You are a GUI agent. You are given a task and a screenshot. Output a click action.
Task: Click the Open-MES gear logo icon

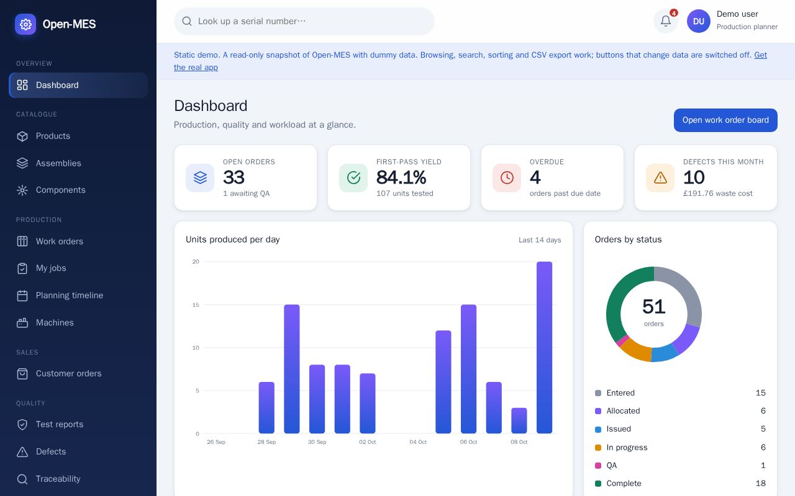pyautogui.click(x=25, y=24)
